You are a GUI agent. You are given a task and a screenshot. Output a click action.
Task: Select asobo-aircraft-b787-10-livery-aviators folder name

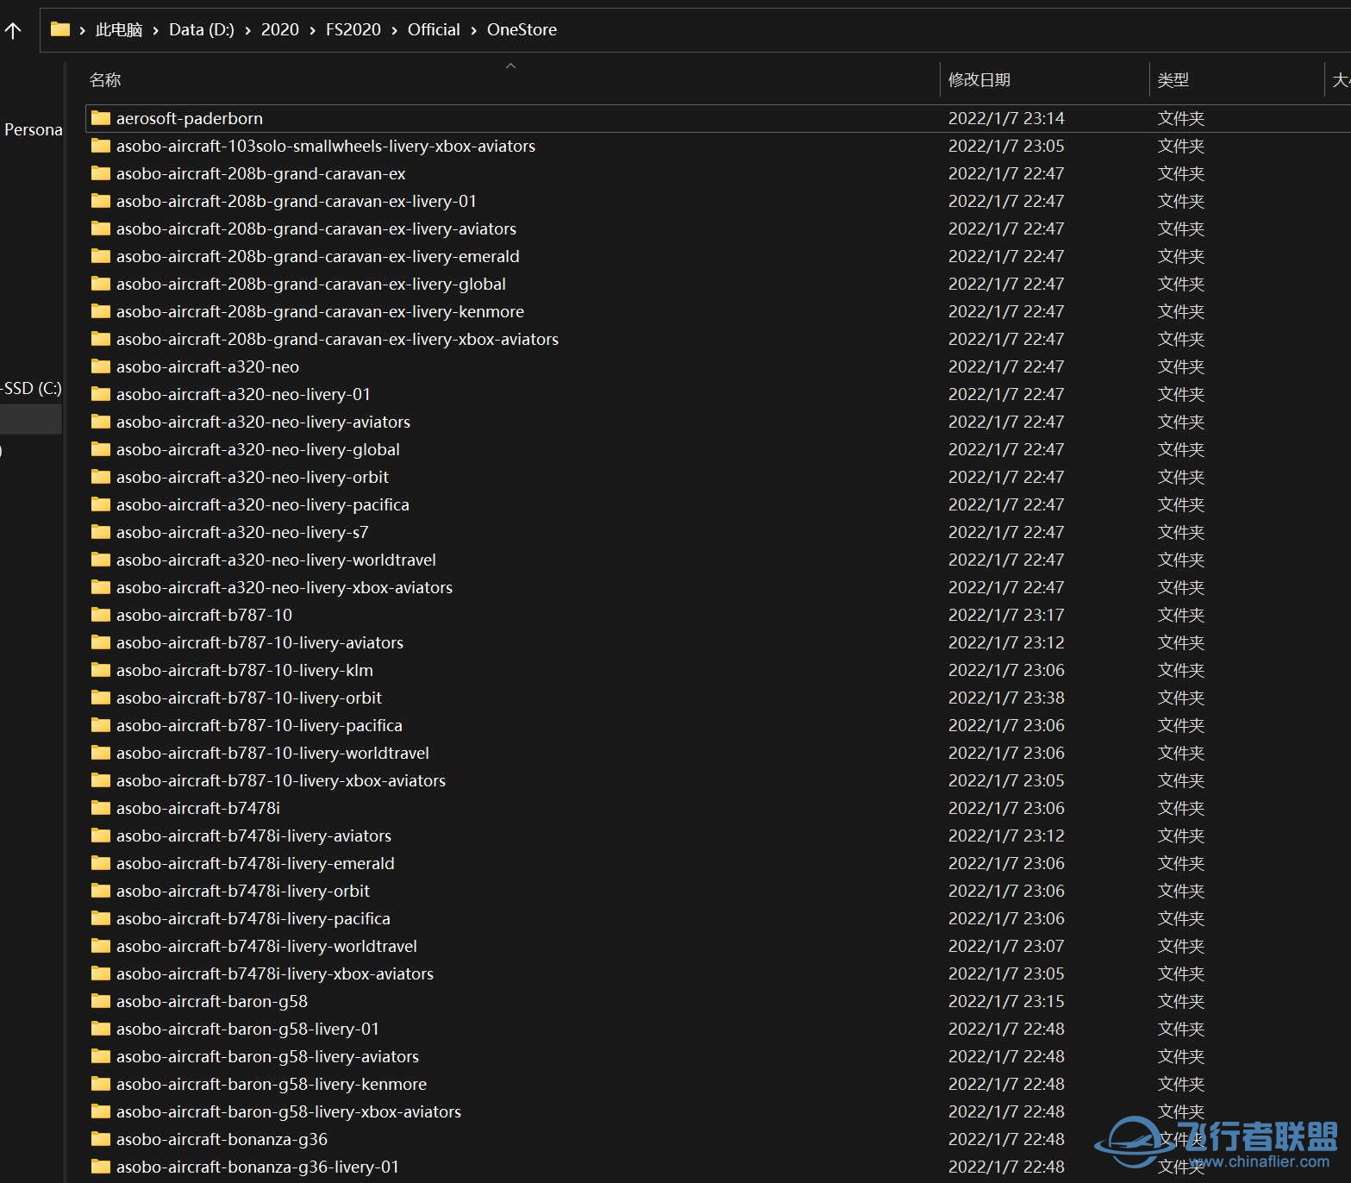click(260, 642)
